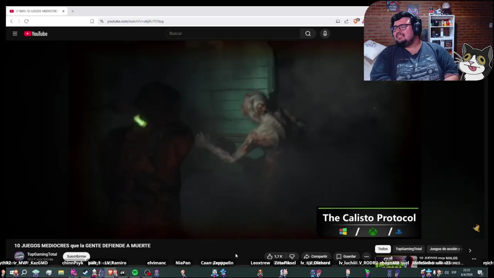This screenshot has height=278, width=494.
Task: Click the ESP language indicator
Action: pyautogui.click(x=454, y=273)
